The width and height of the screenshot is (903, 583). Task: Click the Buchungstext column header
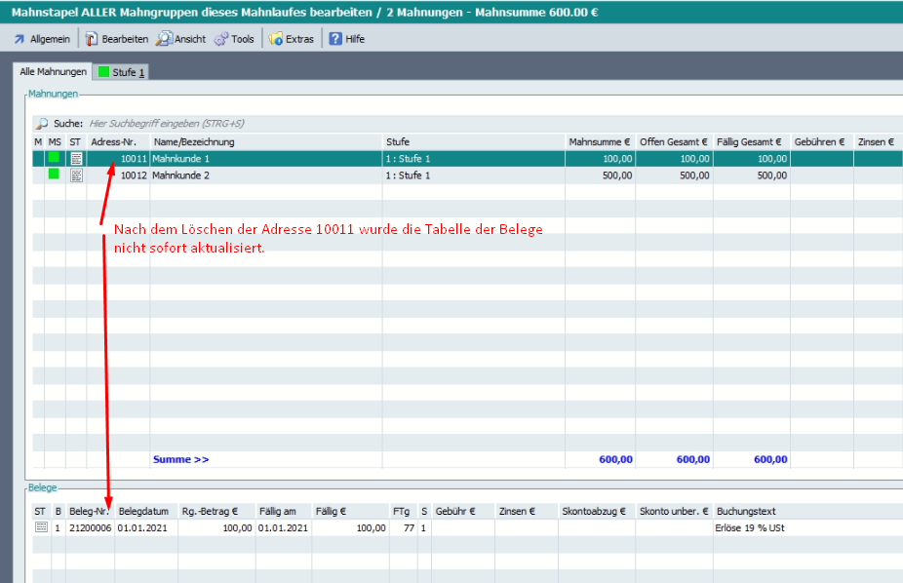(x=746, y=511)
